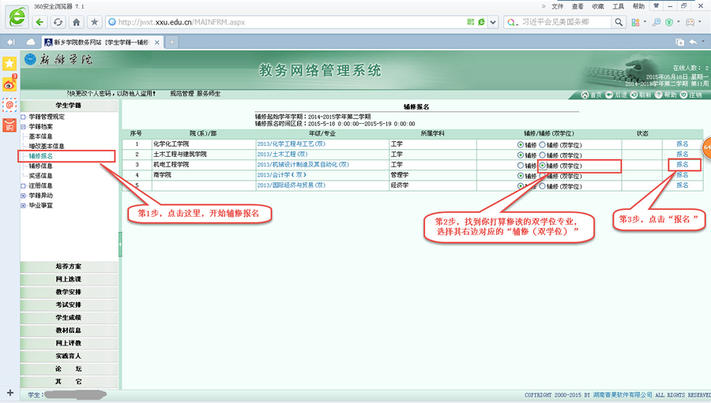Open a new tab with plus button

pos(172,42)
